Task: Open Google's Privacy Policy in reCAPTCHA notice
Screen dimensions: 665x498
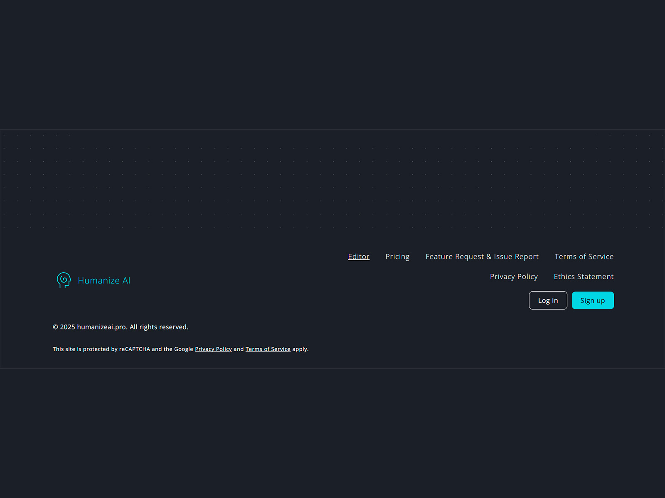Action: pos(213,349)
